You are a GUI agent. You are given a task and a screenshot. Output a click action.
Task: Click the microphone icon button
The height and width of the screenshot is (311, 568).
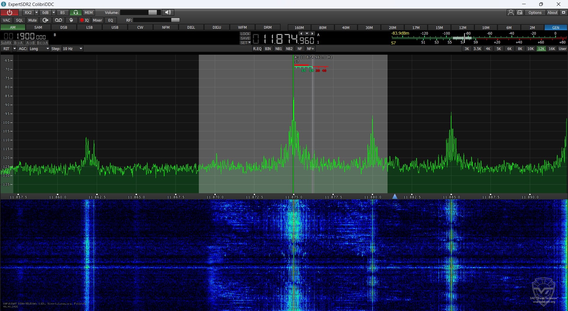71,20
